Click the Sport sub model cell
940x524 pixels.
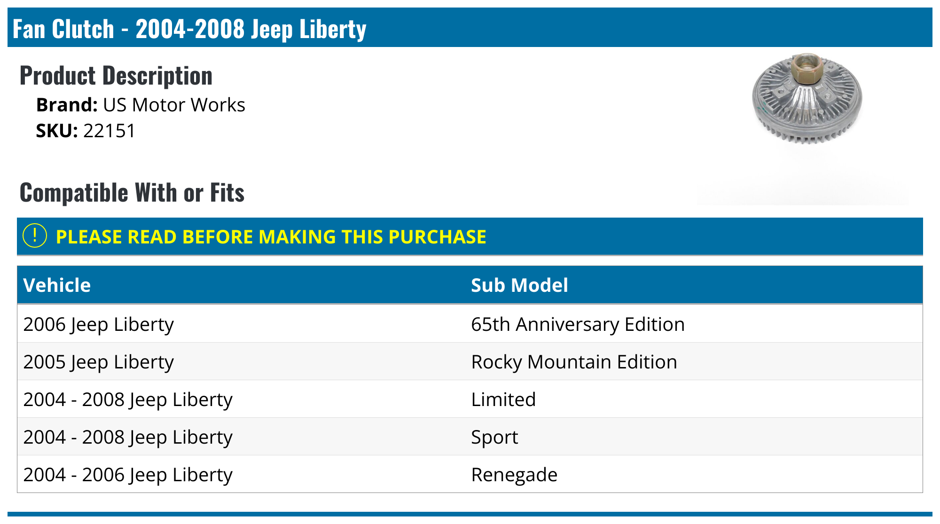[x=494, y=437]
